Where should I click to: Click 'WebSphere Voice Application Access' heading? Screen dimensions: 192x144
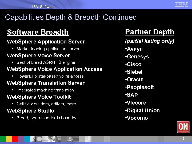point(55,69)
